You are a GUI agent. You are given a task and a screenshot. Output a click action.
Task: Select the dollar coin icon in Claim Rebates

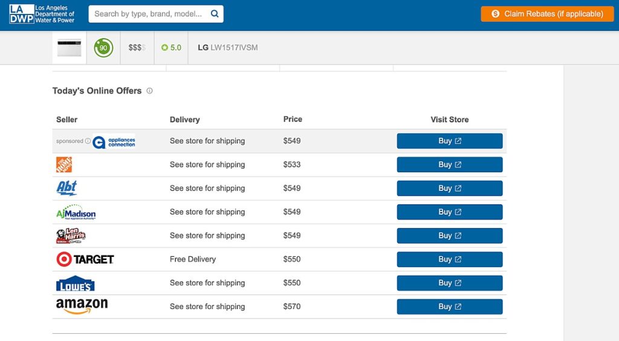495,14
